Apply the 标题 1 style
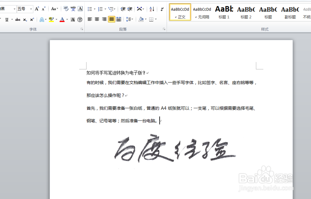Viewport: 311px width, 199px height. pyautogui.click(x=224, y=12)
